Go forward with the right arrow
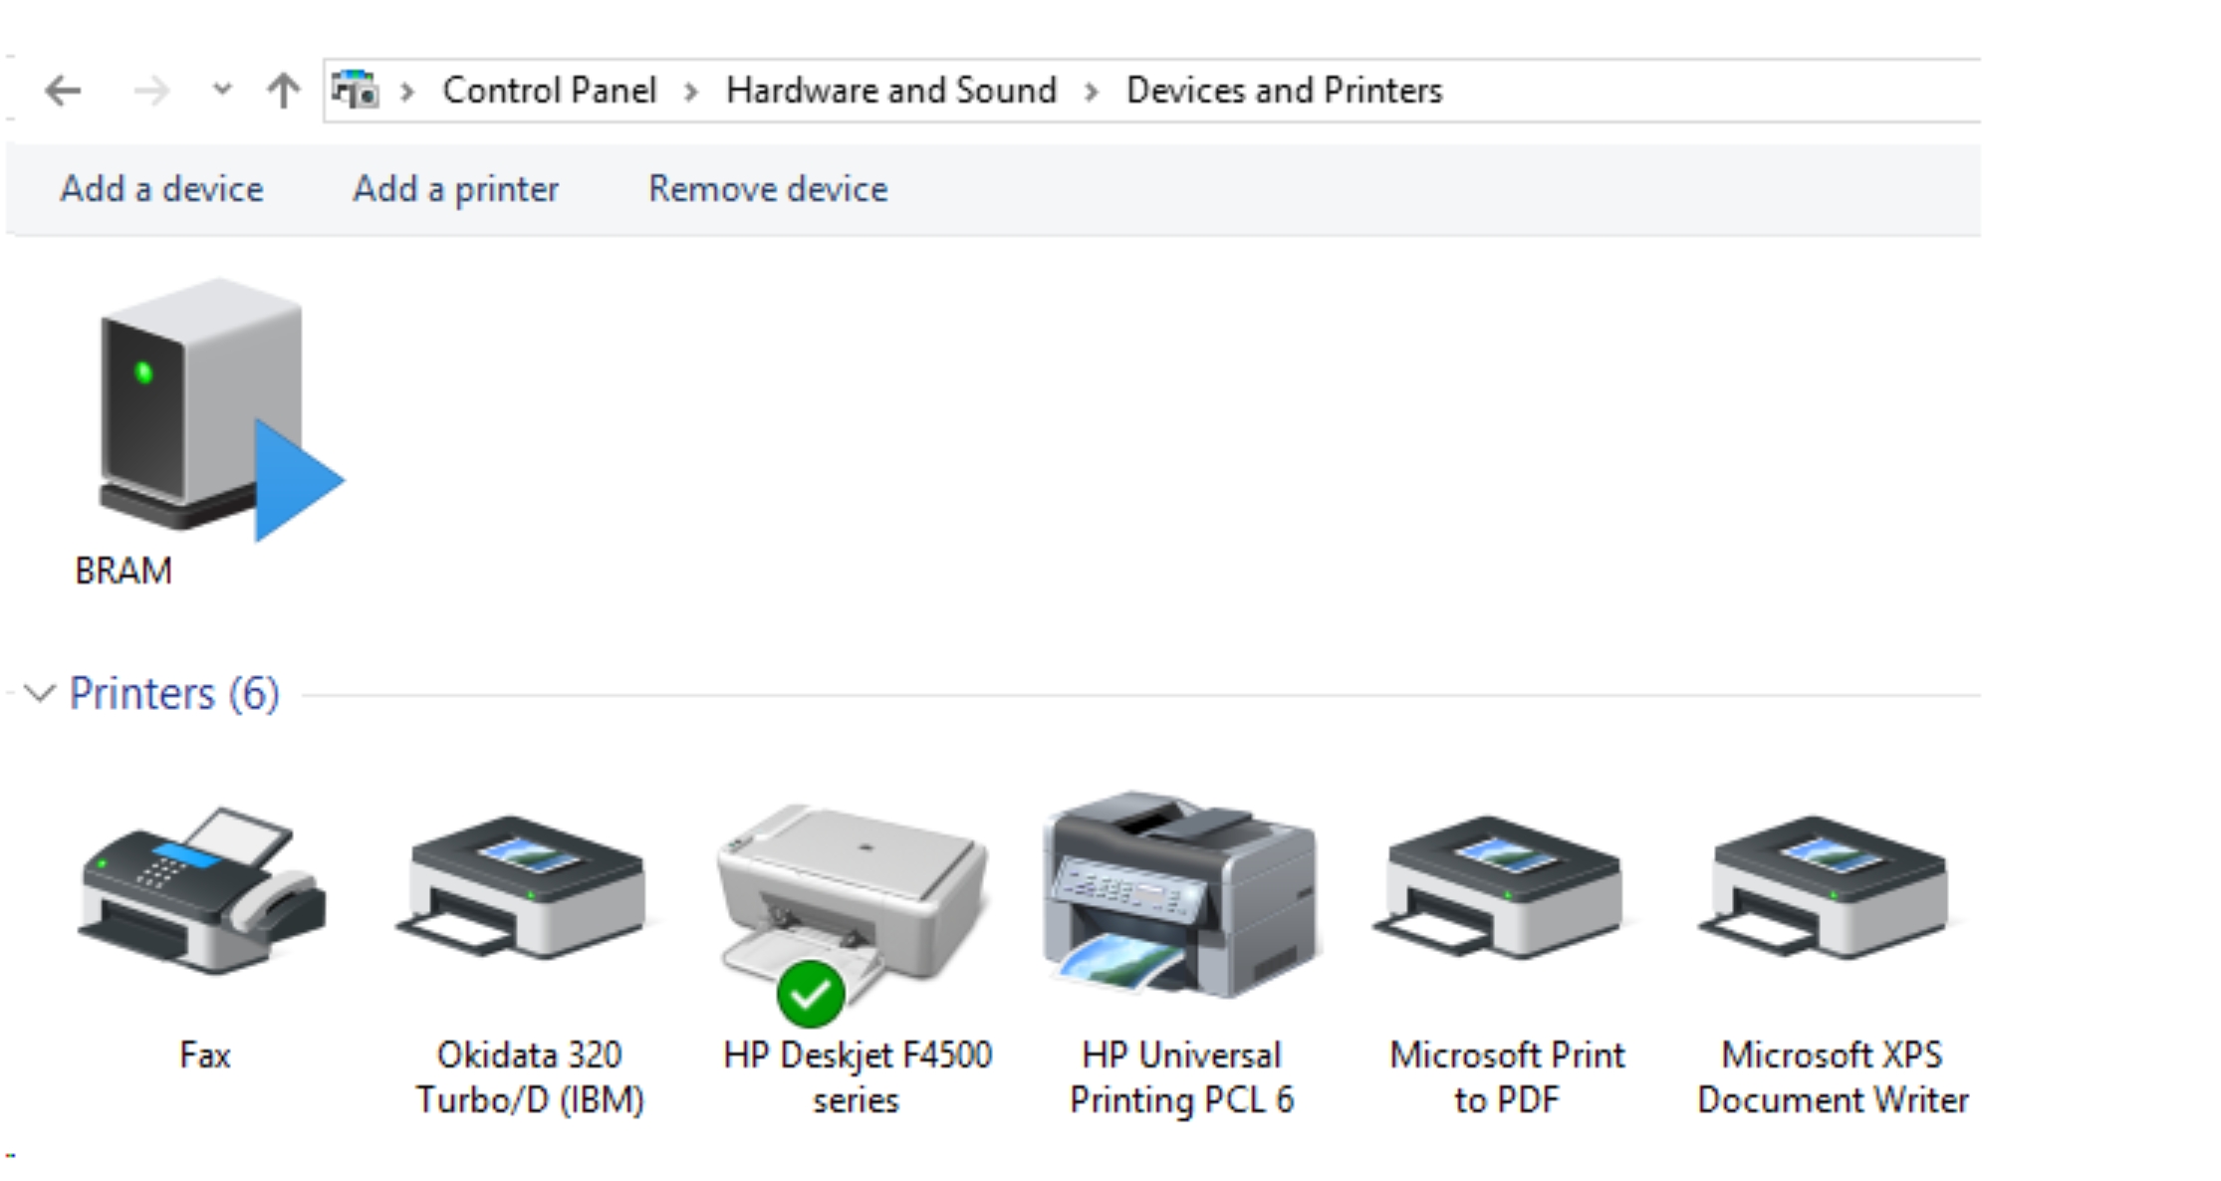Image resolution: width=2221 pixels, height=1181 pixels. pyautogui.click(x=150, y=92)
